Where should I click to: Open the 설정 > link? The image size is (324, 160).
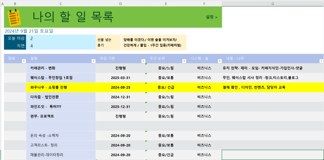coord(211,17)
